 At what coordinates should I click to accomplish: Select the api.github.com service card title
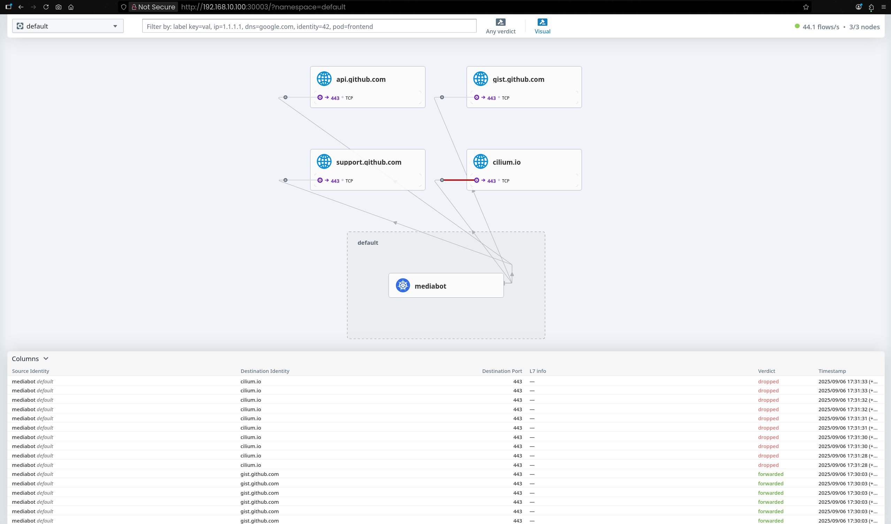[361, 79]
